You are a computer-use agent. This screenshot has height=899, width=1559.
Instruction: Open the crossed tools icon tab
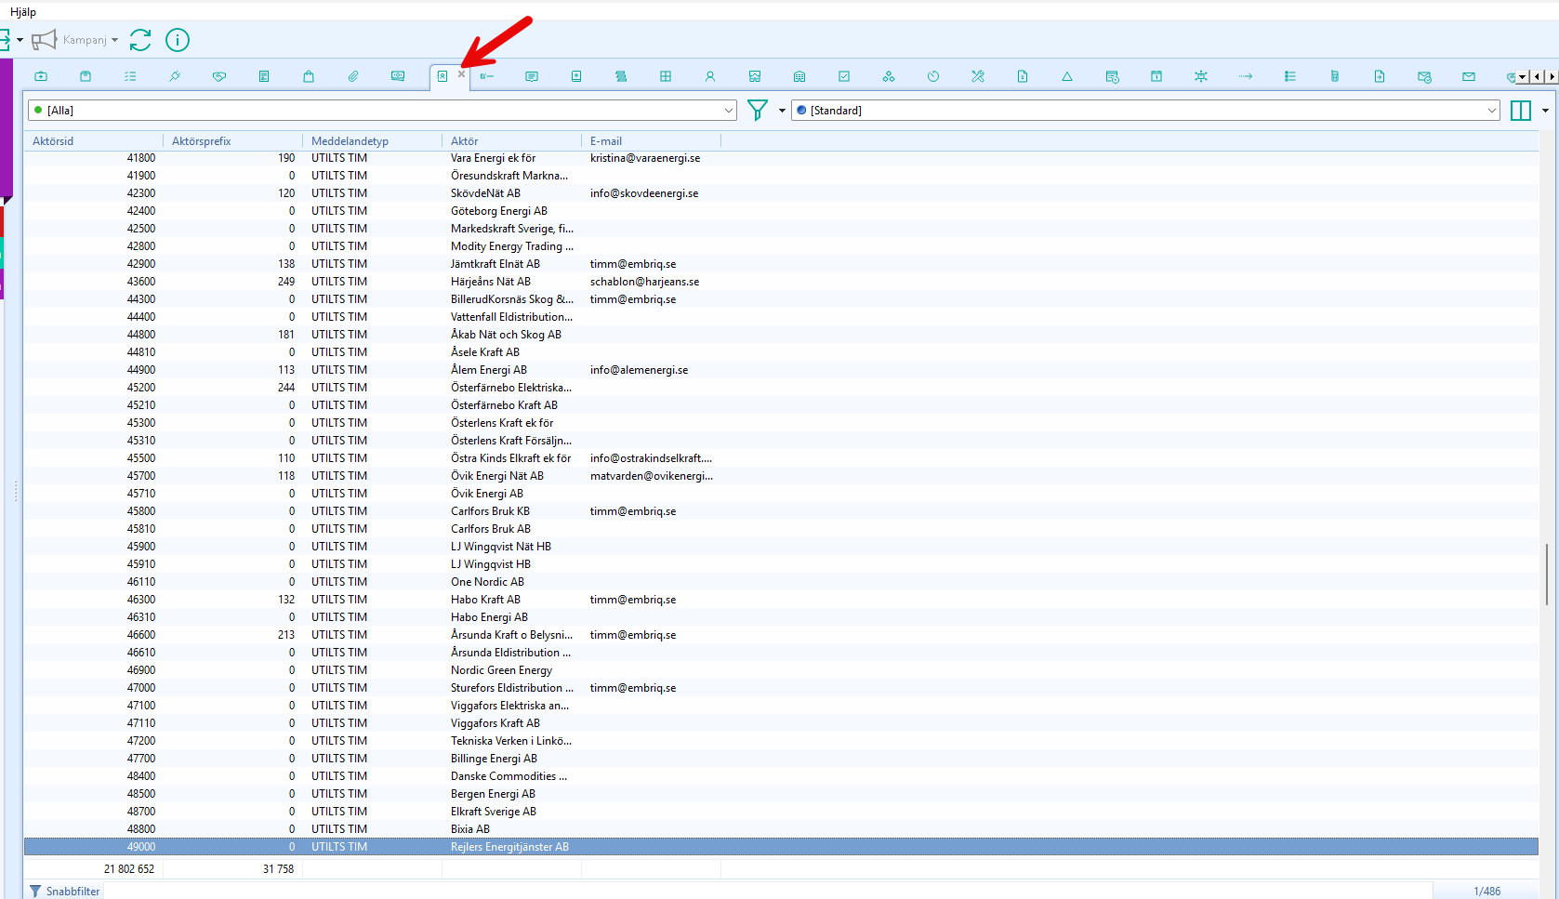pos(978,76)
